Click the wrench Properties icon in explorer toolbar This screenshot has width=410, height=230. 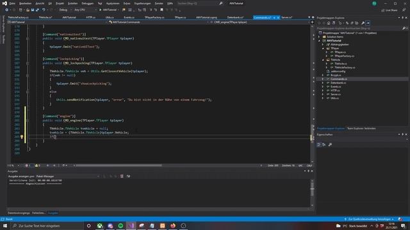pyautogui.click(x=363, y=23)
